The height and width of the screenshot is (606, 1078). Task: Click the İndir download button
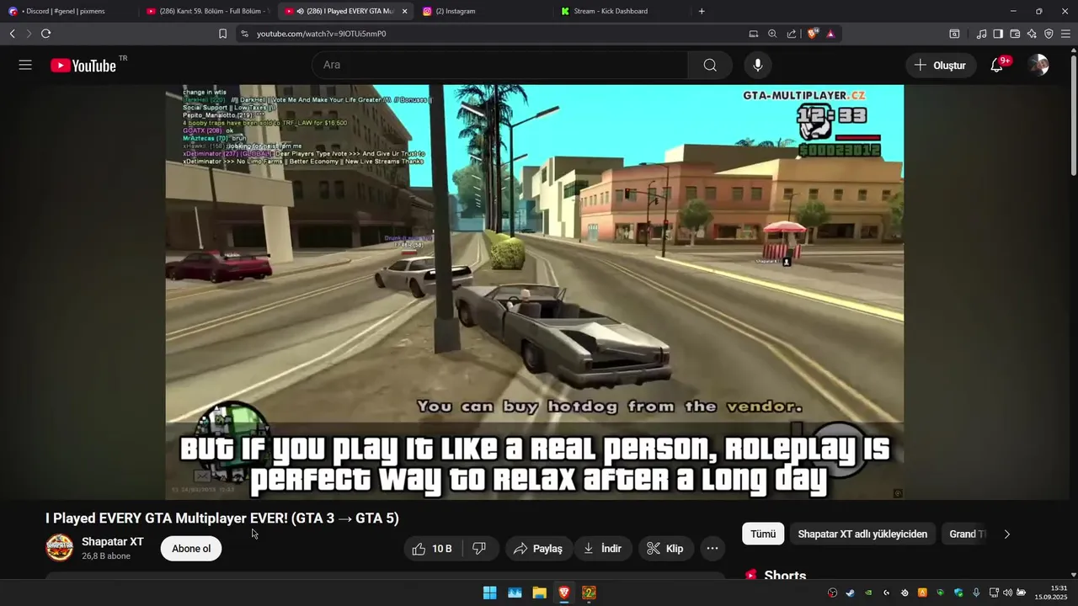tap(603, 549)
